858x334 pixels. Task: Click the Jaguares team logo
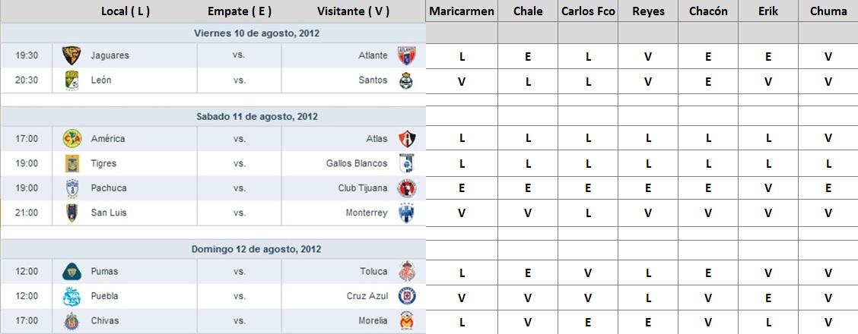coord(71,55)
